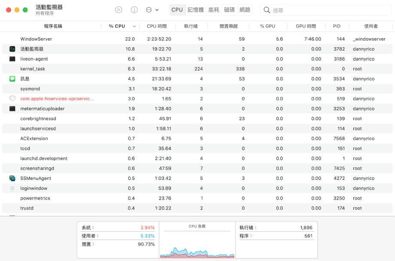Screen dimensions: 395x261
Task: Sort by the PID column header
Action: [x=337, y=26]
